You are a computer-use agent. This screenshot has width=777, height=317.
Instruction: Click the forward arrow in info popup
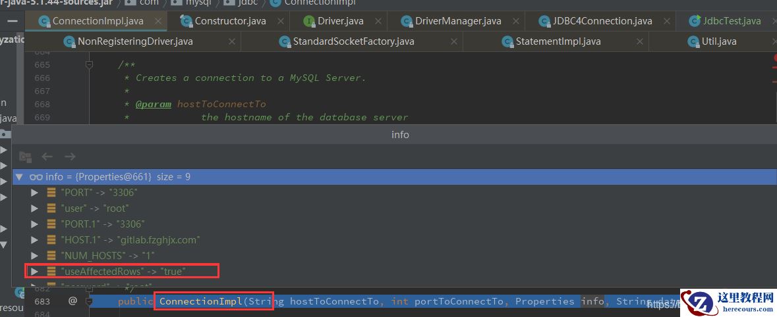[70, 157]
